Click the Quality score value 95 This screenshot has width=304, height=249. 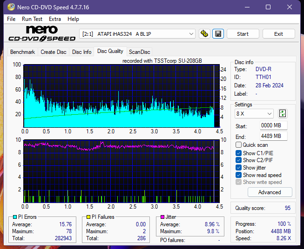click(288, 208)
